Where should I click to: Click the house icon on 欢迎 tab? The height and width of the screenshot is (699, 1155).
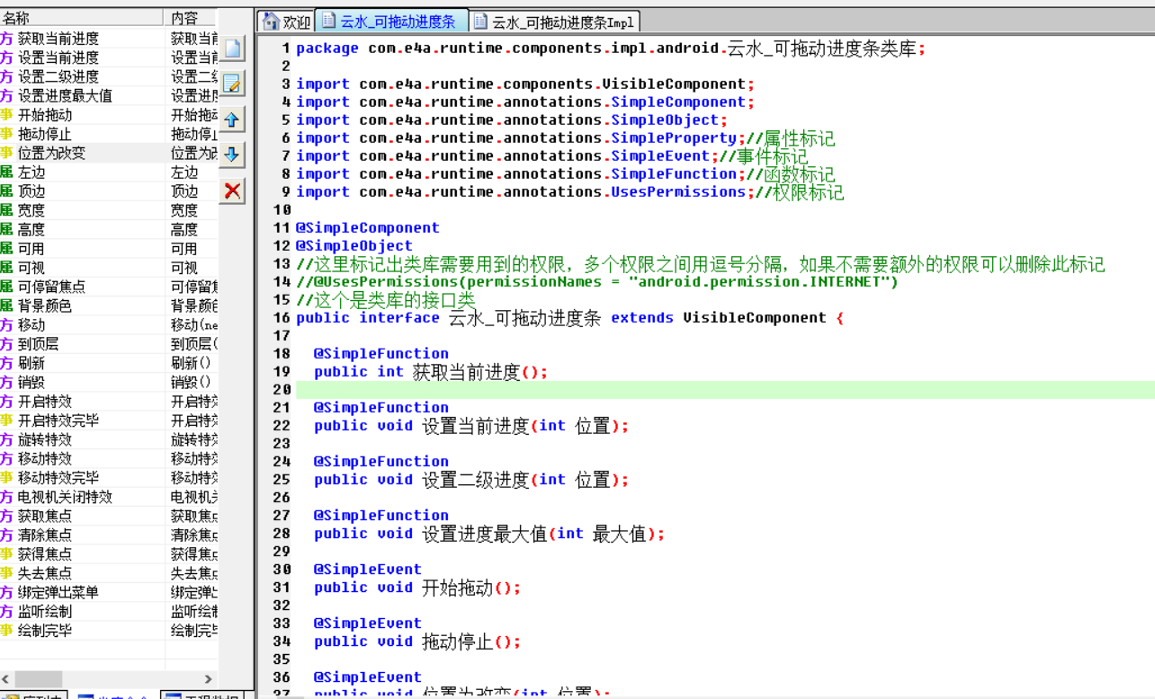271,22
